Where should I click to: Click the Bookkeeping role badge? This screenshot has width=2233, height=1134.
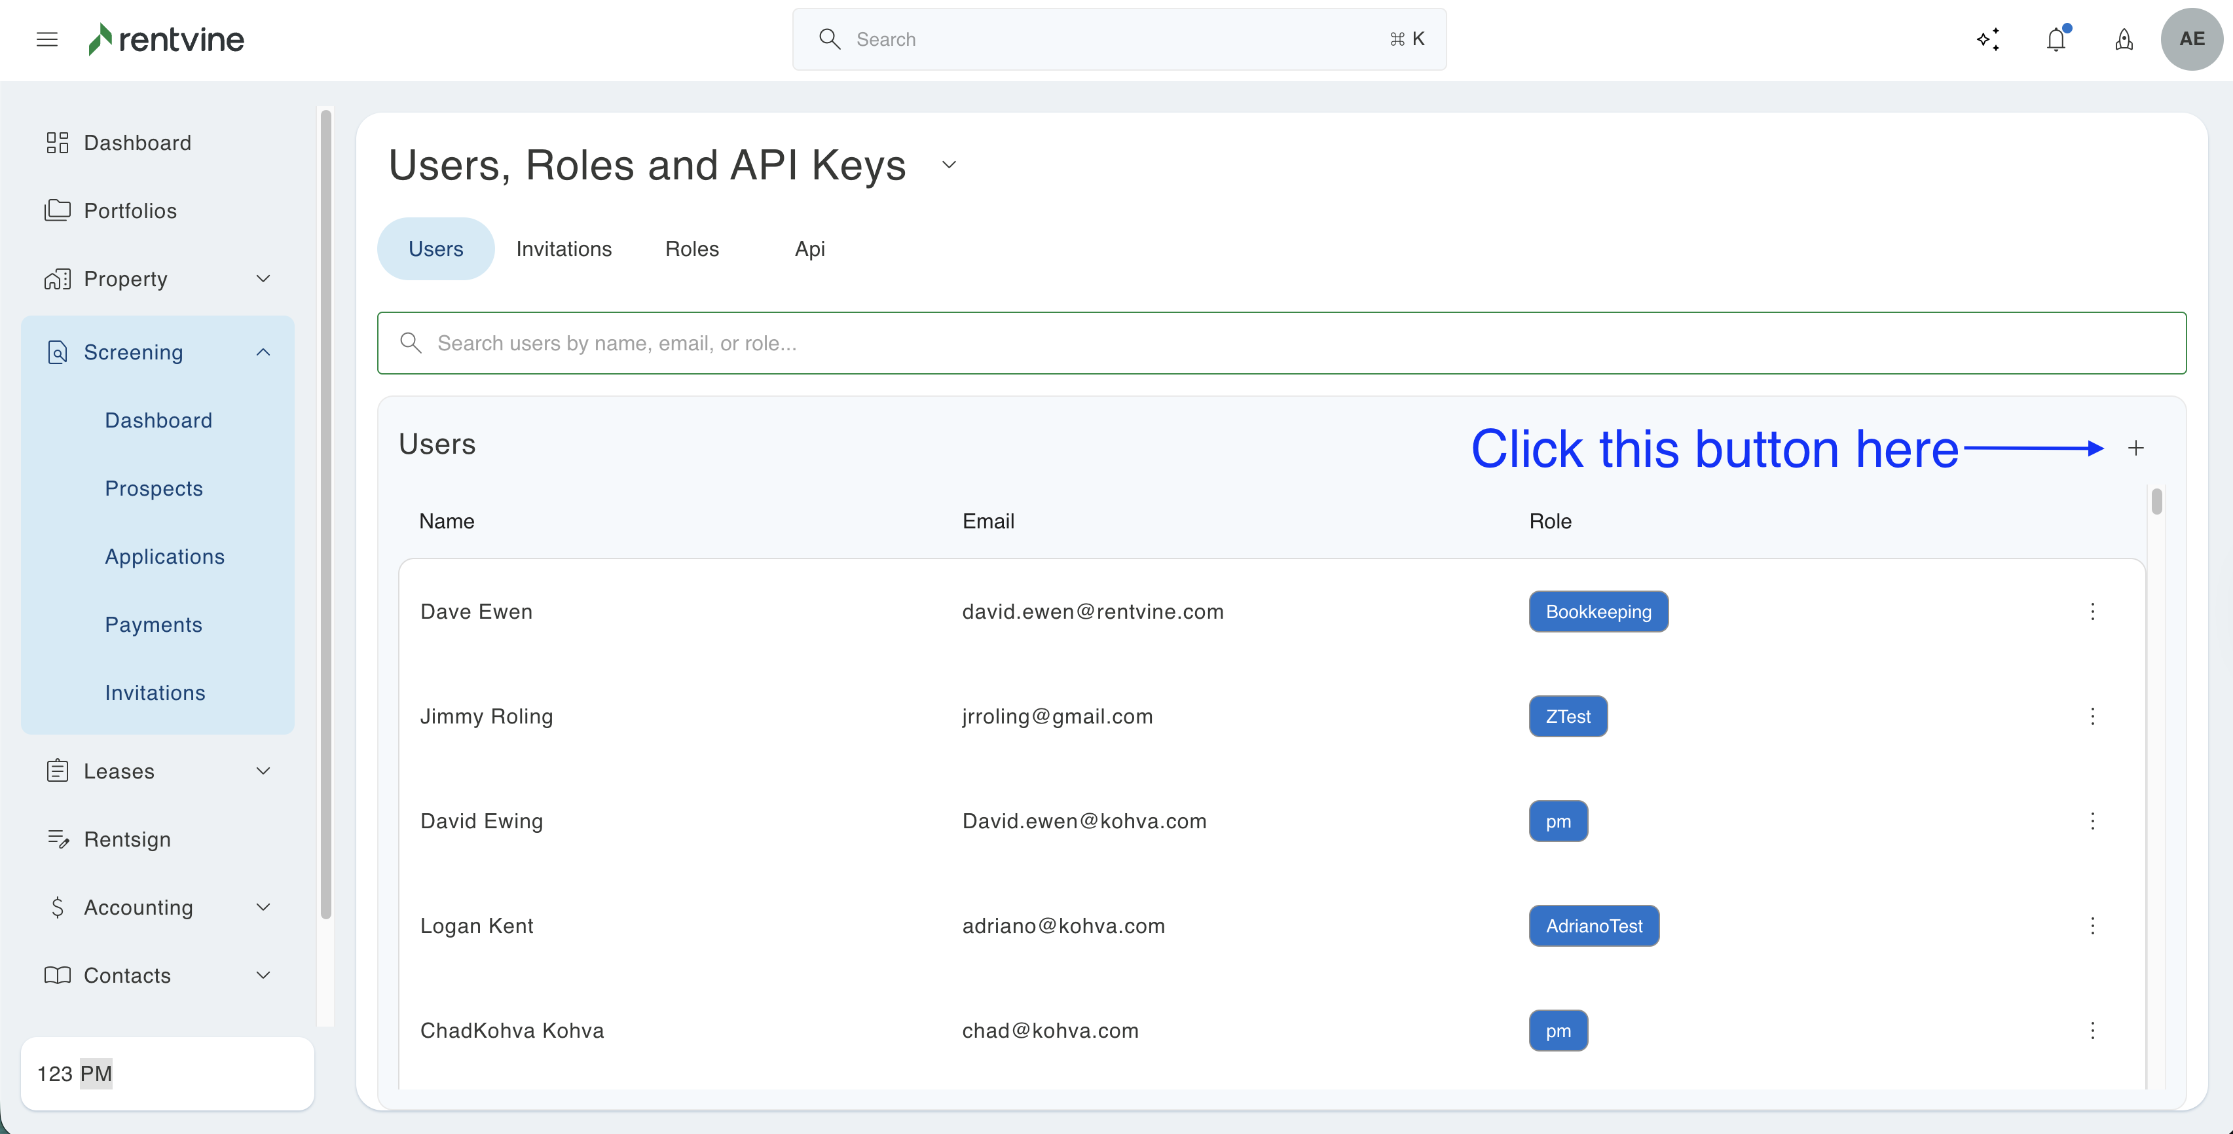pyautogui.click(x=1598, y=612)
